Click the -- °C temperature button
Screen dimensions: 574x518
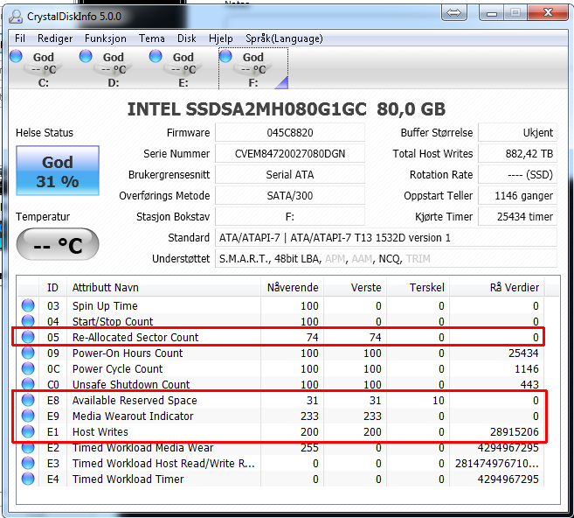[58, 244]
